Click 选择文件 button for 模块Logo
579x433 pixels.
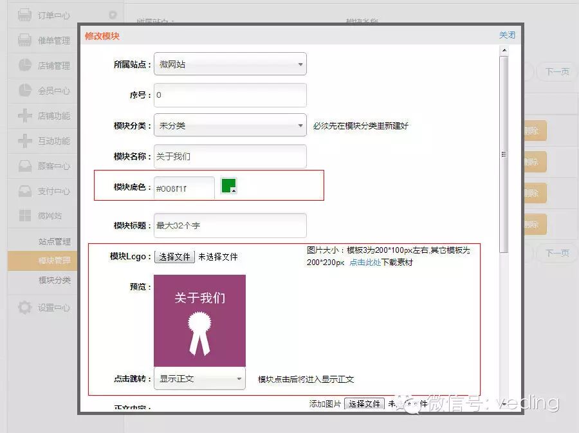[x=174, y=257]
